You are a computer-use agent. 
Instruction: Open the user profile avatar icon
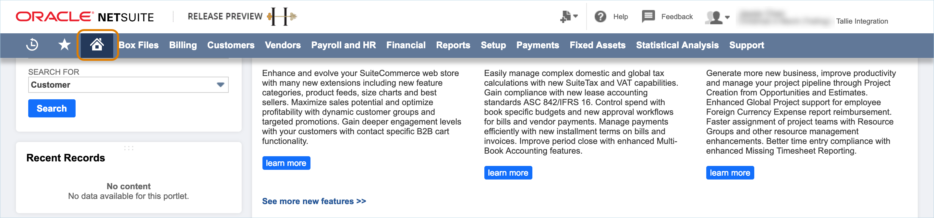click(x=714, y=17)
